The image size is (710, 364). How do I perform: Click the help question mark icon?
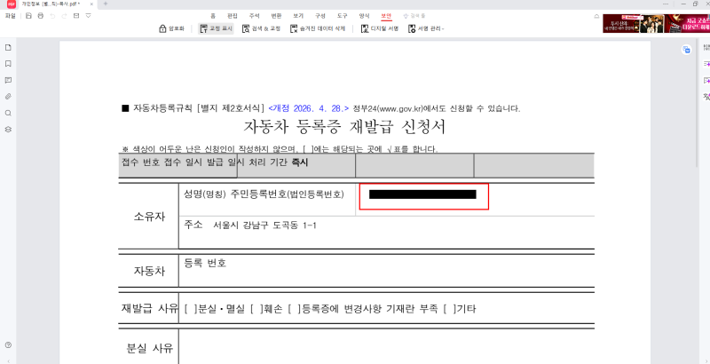pos(8,345)
